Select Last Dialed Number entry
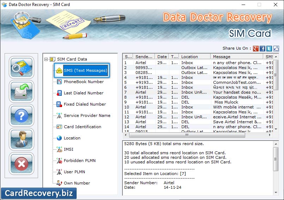Viewport: 284px width, 200px height. point(84,93)
